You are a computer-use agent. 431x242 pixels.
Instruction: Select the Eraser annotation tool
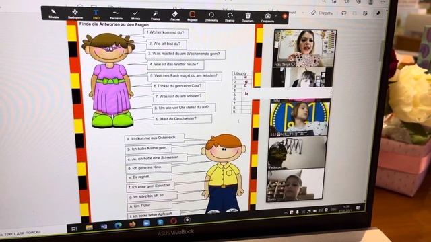tap(175, 16)
